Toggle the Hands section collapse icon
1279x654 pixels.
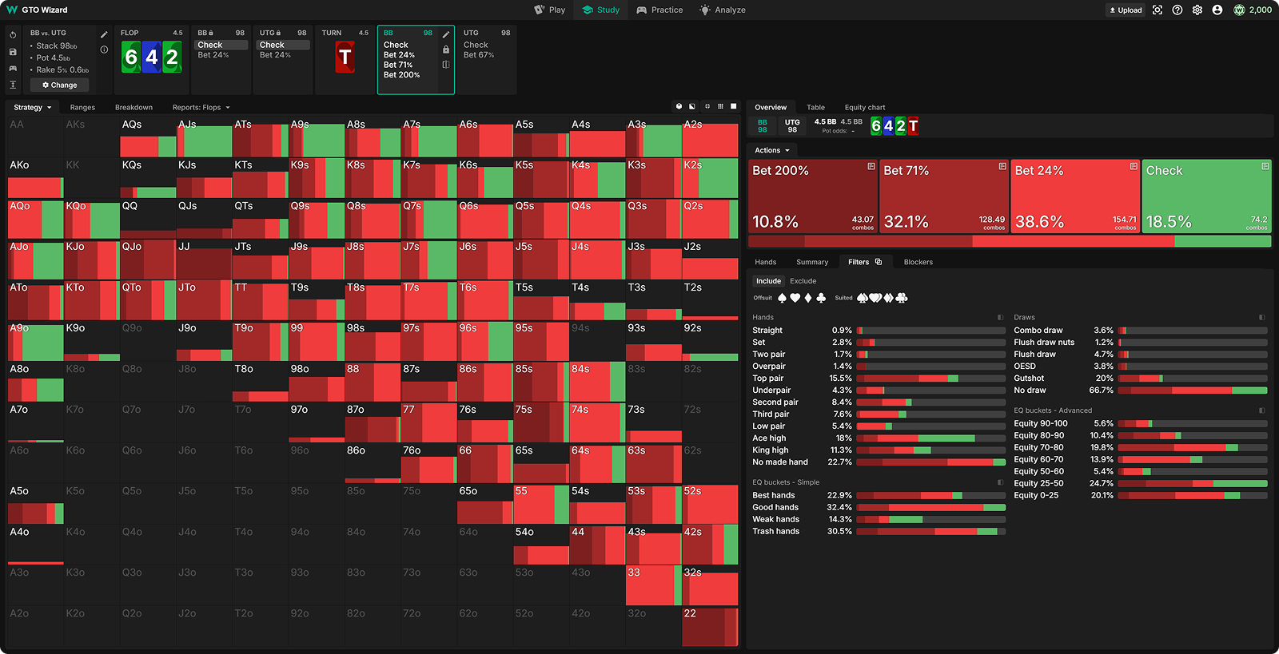pyautogui.click(x=1000, y=318)
